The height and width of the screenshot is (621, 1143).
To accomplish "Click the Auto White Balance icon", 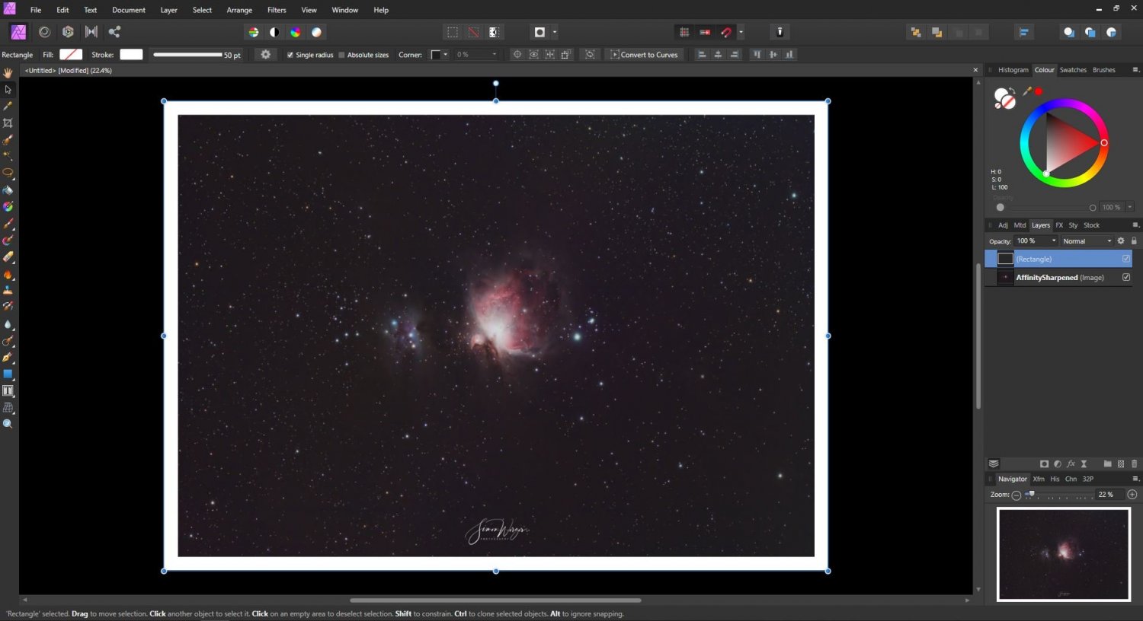I will [x=316, y=32].
